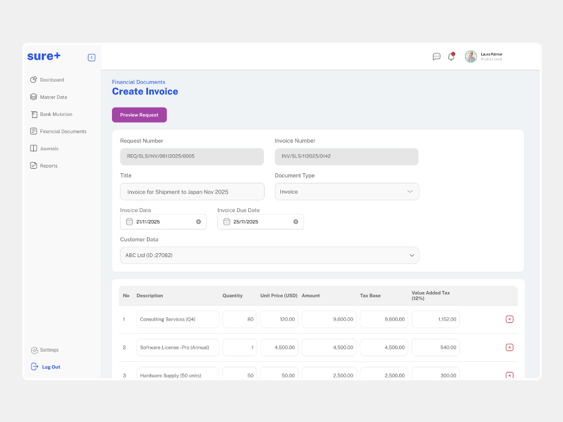Click the sure+ logo
The image size is (563, 422).
(44, 56)
